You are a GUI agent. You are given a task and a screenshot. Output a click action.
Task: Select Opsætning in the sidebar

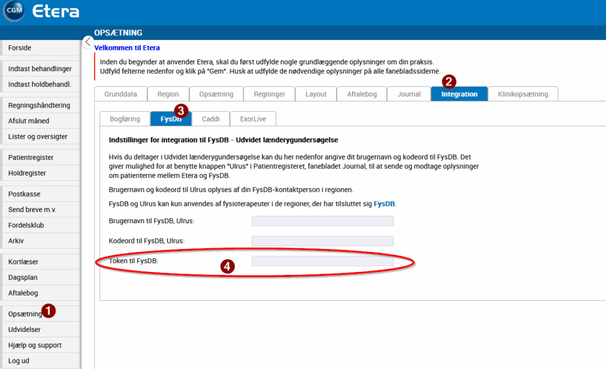[40, 314]
